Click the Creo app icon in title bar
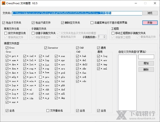Screen dimensions: 160x122 click(x=3, y=3)
